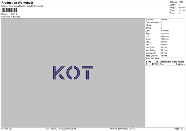Select the 'Production Worksheet' title

(x=17, y=2)
